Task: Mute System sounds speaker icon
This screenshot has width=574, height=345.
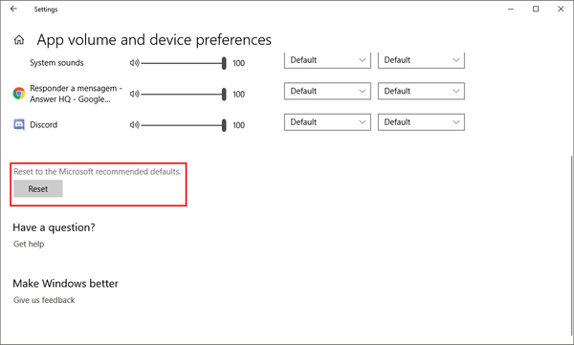Action: (x=134, y=63)
